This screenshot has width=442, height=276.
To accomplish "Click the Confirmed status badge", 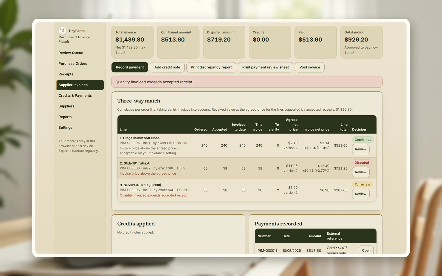I will click(363, 140).
